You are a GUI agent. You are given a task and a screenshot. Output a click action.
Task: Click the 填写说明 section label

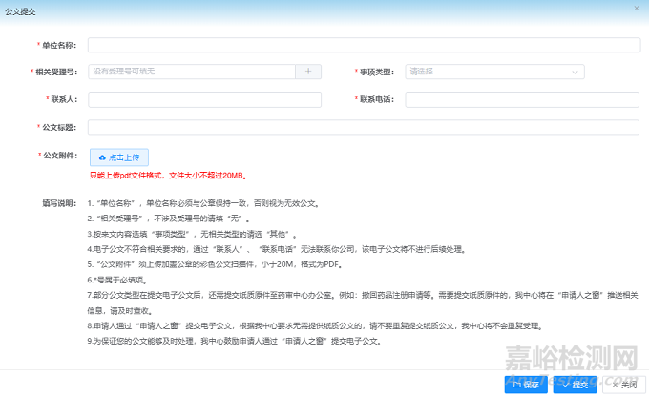click(x=59, y=202)
